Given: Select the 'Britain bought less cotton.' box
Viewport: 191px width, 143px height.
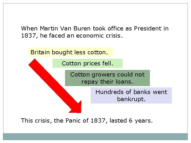Looking at the screenshot, I should point(71,52).
